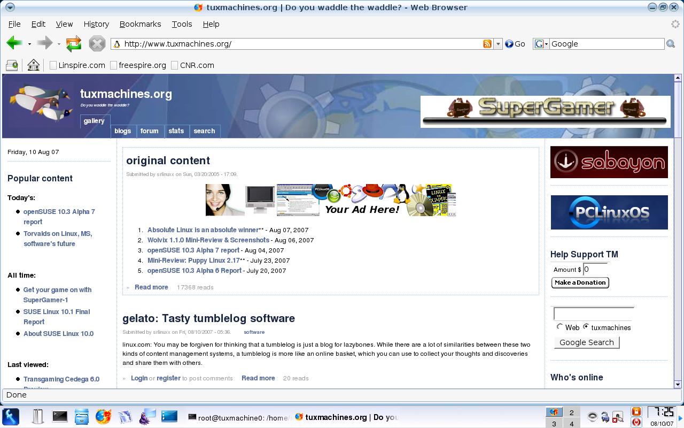Launch Firefox from the panel icon
The width and height of the screenshot is (684, 428).
coord(103,416)
